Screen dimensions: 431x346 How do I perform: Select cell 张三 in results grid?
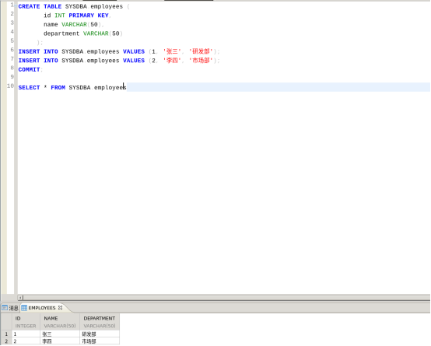click(60, 334)
